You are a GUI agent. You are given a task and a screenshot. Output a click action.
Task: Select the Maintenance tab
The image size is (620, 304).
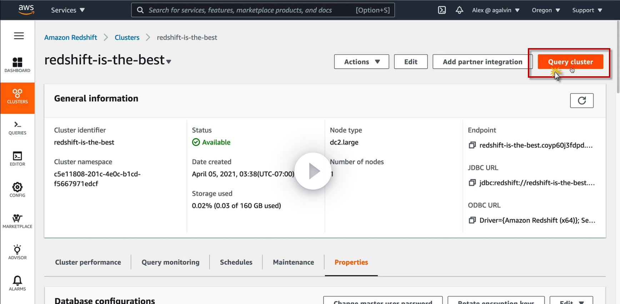pyautogui.click(x=293, y=262)
